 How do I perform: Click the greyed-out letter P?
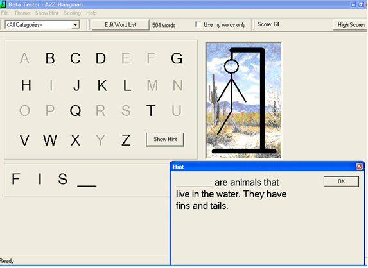coord(50,110)
